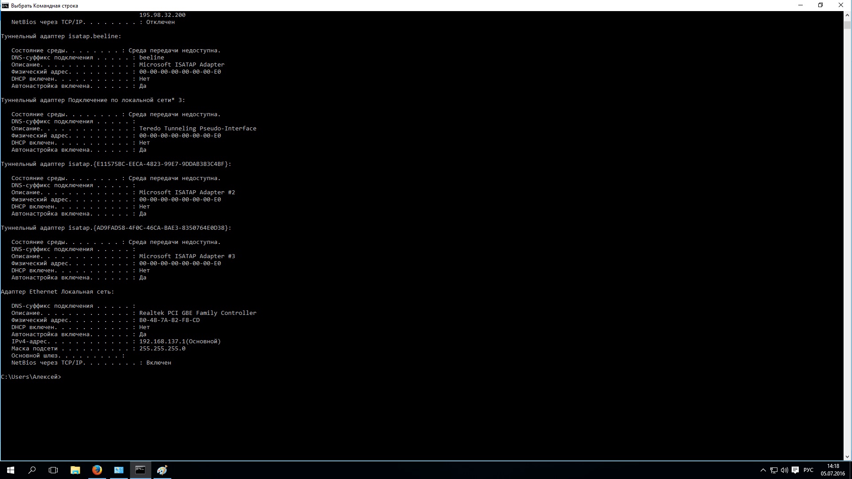This screenshot has height=479, width=852.
Task: Open the network status tray icon
Action: (773, 470)
